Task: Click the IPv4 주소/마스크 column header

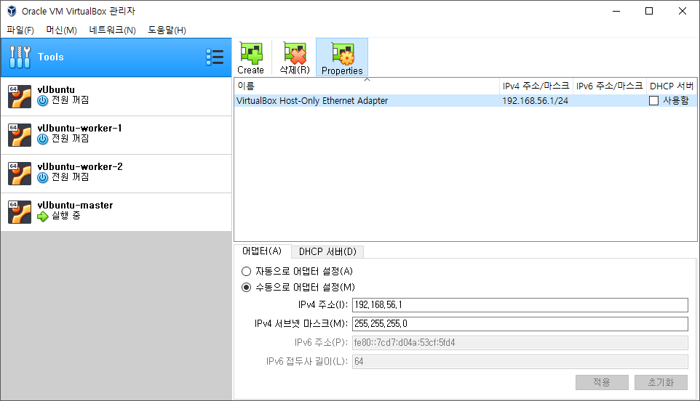Action: (536, 86)
